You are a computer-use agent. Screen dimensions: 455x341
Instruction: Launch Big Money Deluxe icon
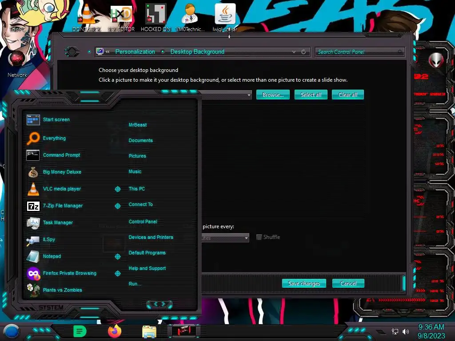tap(33, 172)
